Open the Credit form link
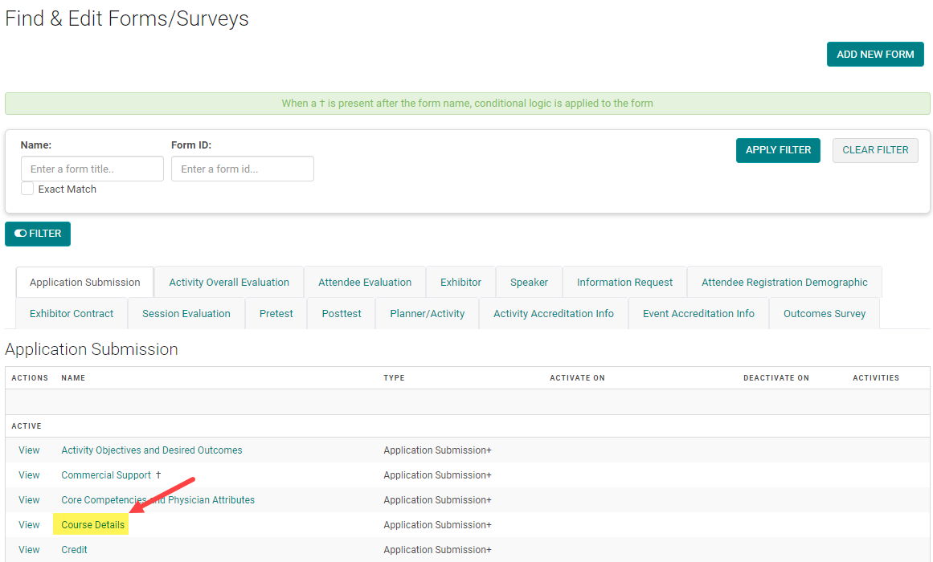Viewport: 933px width, 562px height. 75,550
